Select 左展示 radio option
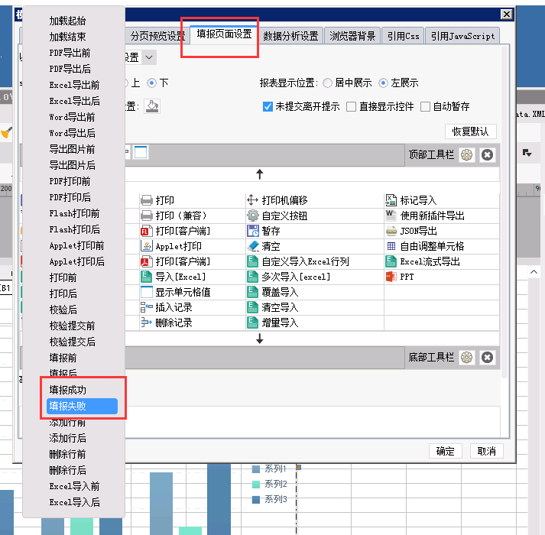Screen dimensions: 545x535 point(383,83)
